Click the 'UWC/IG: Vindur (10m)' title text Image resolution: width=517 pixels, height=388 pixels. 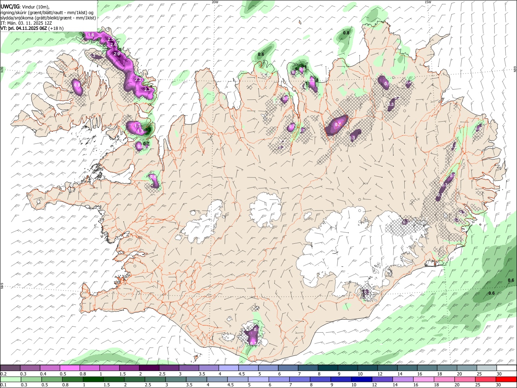25,6
